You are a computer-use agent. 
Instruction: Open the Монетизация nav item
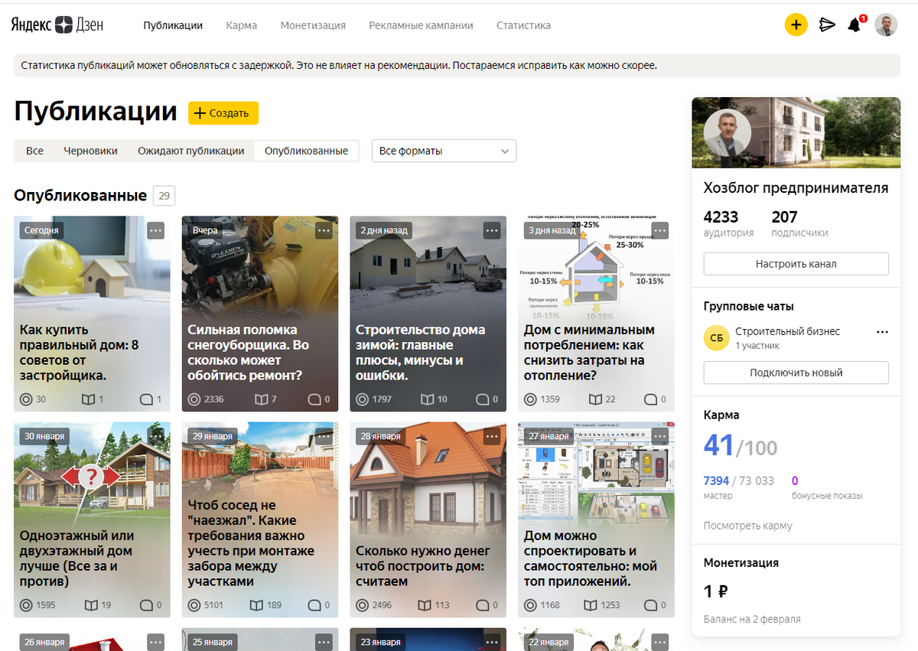[x=313, y=25]
